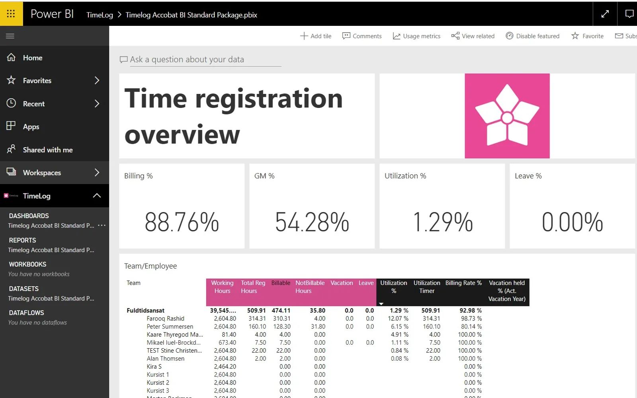Screen dimensions: 637x398
Task: Sort by Working Hours column header
Action: [222, 287]
